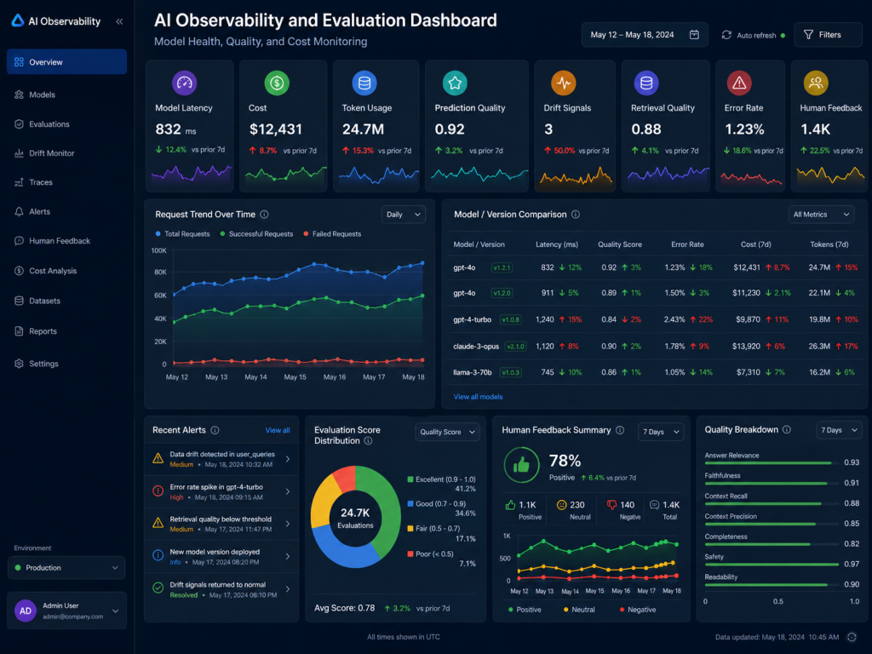Open the All Metrics dropdown
This screenshot has height=654, width=872.
point(821,214)
